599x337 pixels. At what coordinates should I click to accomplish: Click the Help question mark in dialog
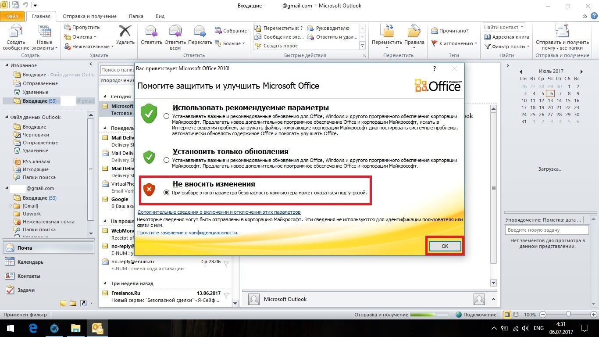(435, 68)
